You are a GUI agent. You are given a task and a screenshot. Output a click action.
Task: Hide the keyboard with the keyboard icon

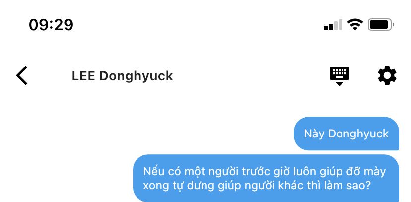(340, 76)
